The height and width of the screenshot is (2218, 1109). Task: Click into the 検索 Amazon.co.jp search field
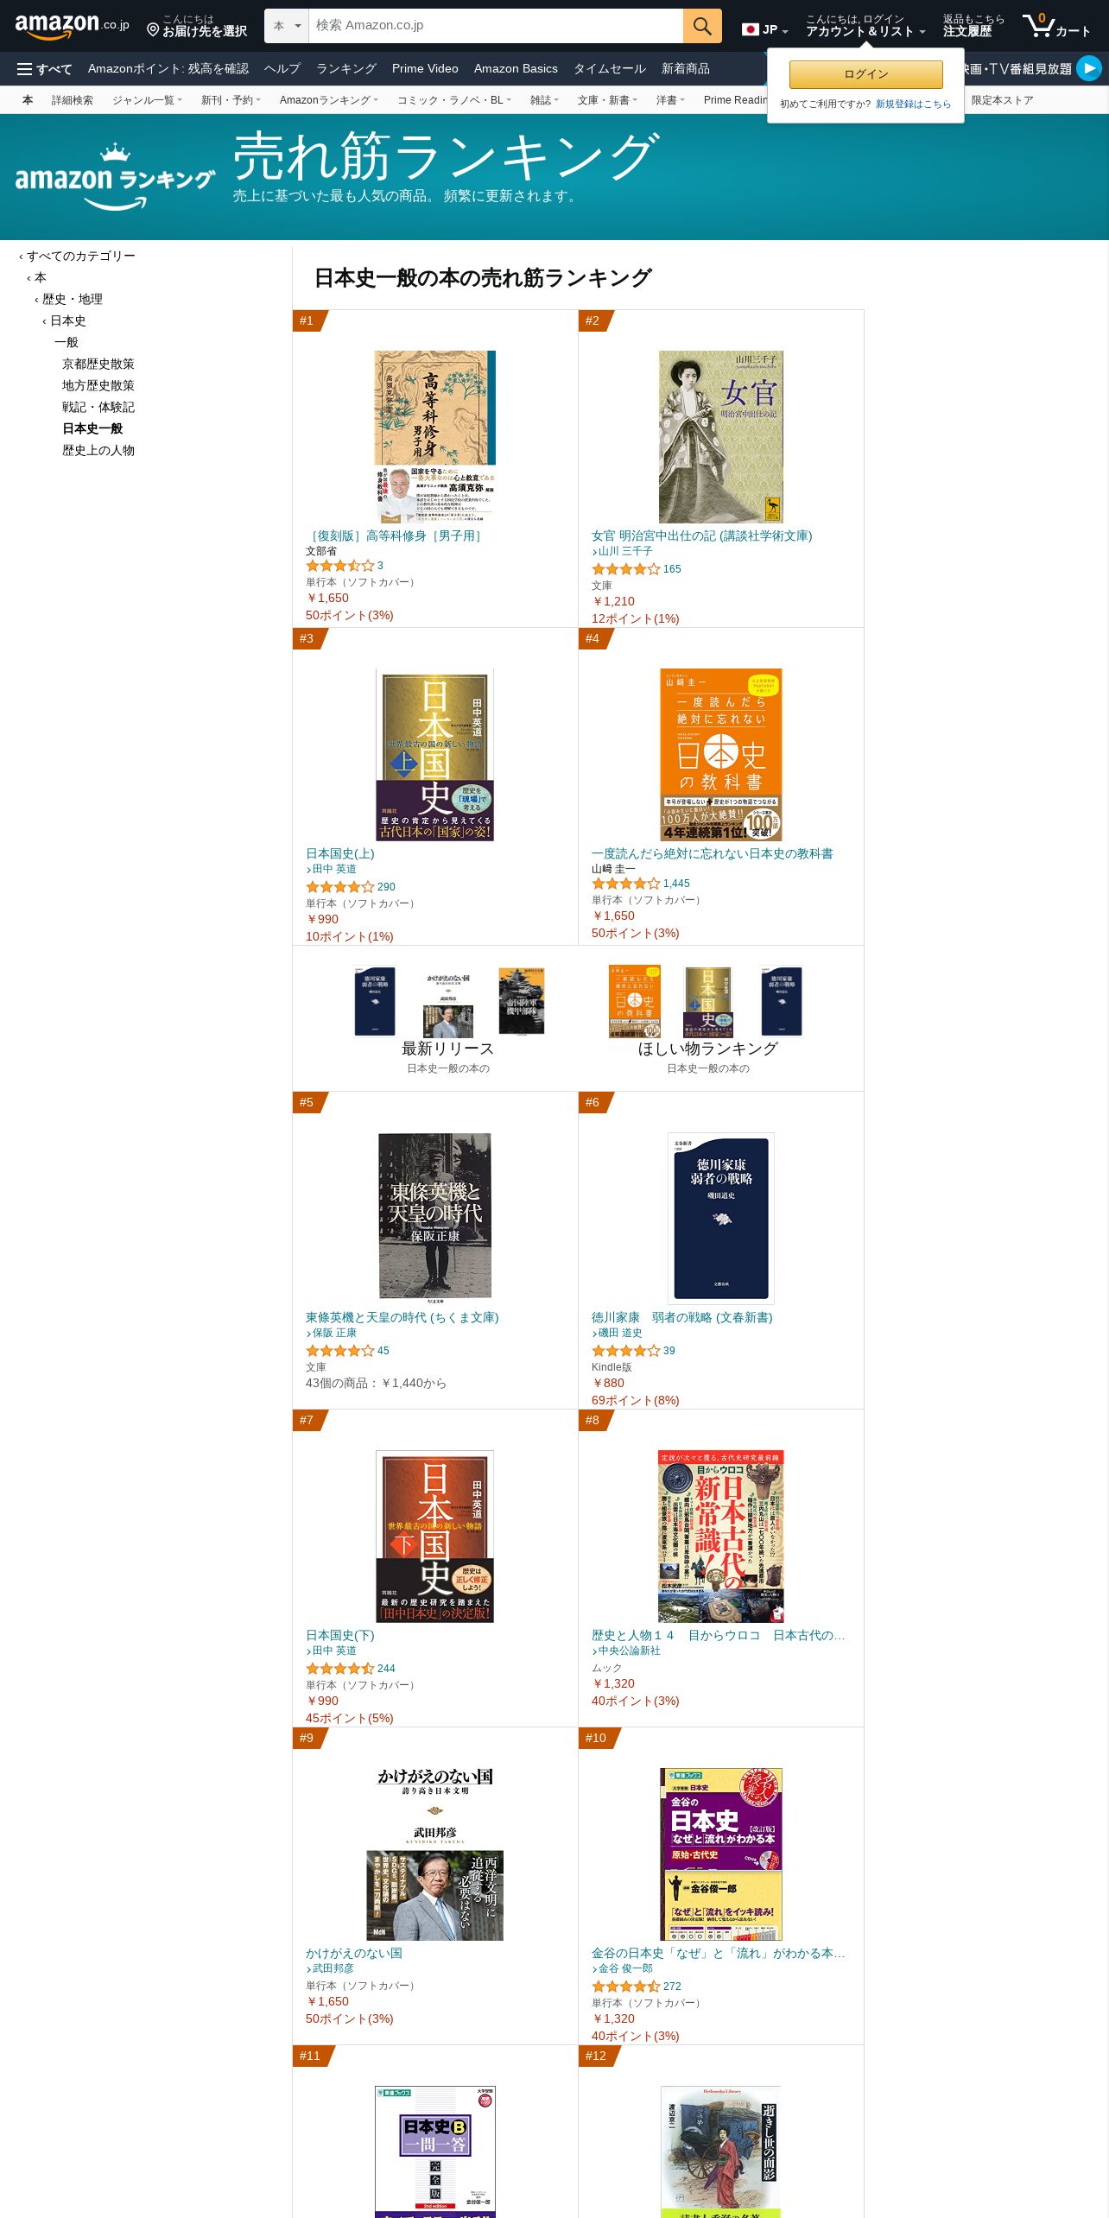[x=496, y=26]
